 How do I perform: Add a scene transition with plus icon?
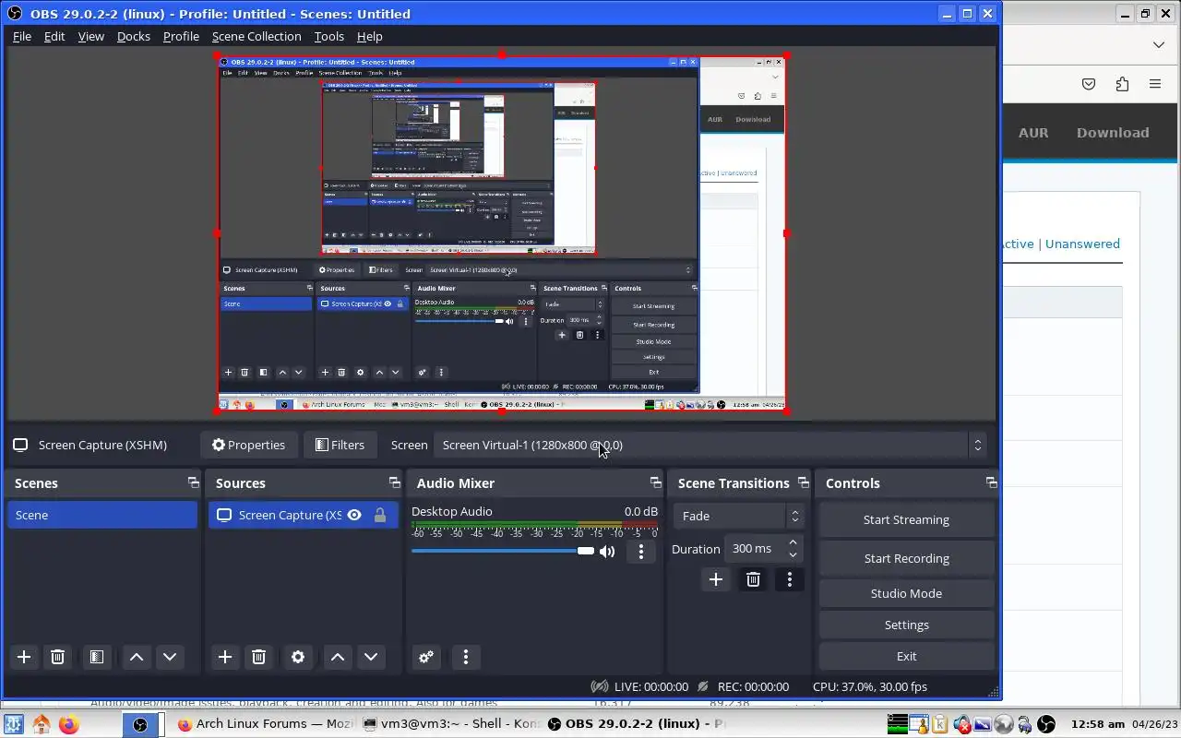[715, 579]
